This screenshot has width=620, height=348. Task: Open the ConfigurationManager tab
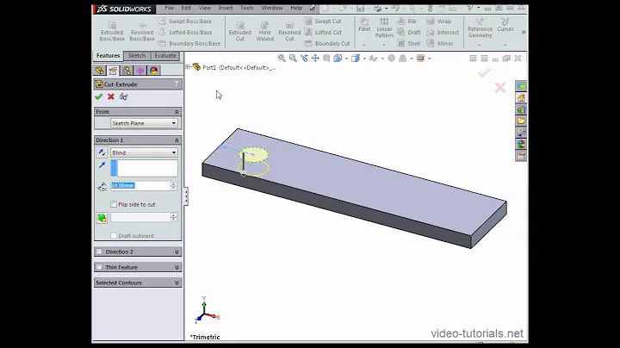127,71
